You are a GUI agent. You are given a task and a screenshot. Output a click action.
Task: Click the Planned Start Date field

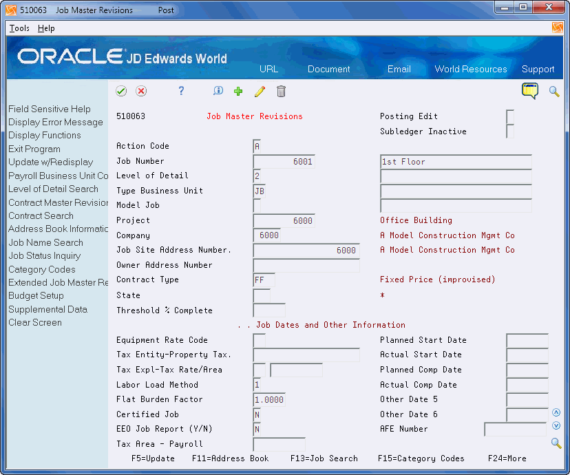527,341
